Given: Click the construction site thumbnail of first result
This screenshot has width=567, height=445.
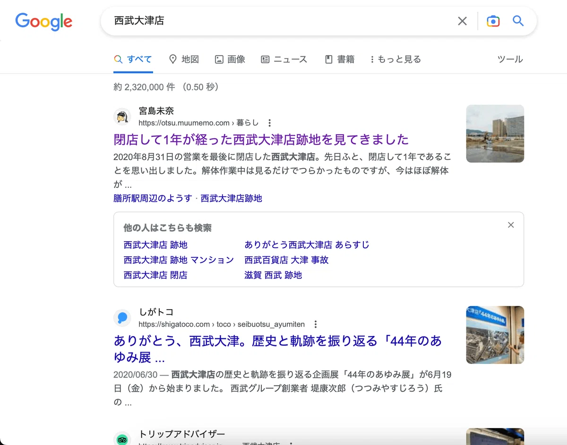Looking at the screenshot, I should [495, 134].
